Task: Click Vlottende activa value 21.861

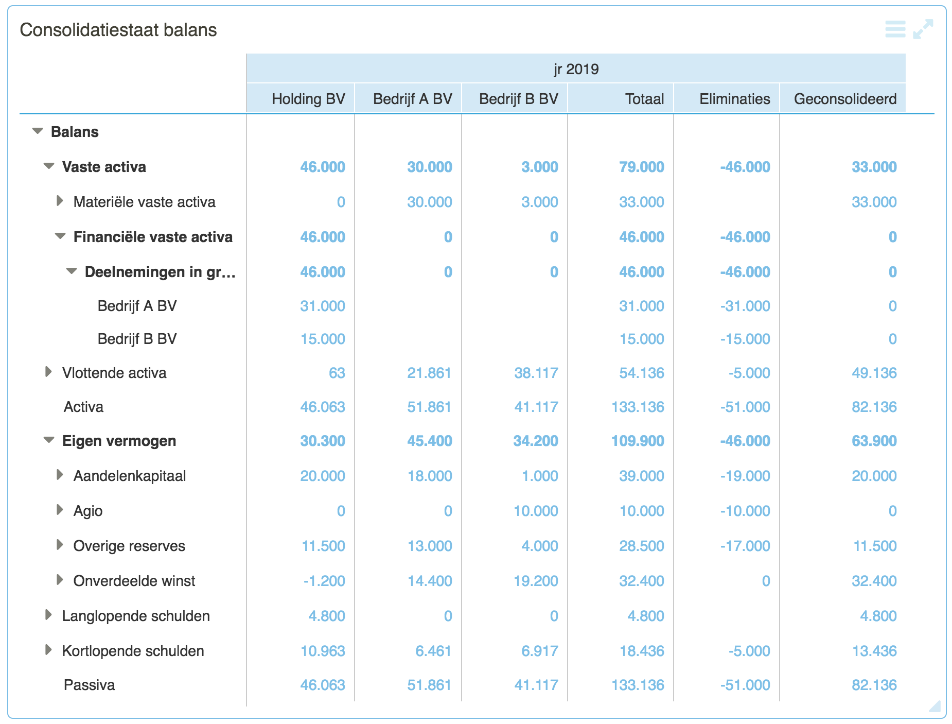Action: (429, 373)
